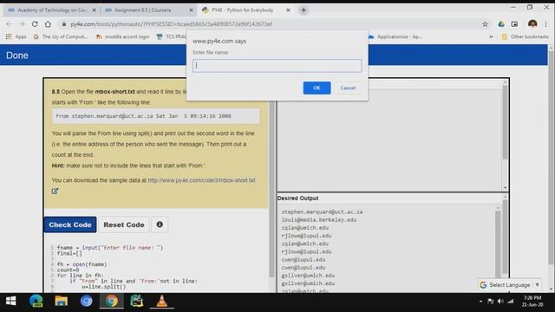The image size is (555, 312).
Task: Click code line 1 with input call
Action: pos(110,248)
